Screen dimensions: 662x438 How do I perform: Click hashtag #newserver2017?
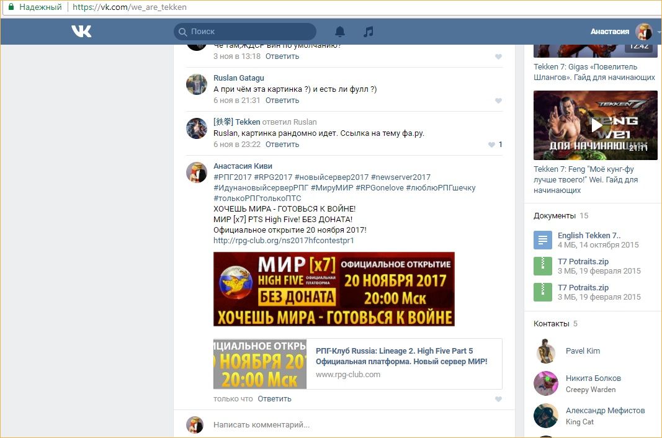click(401, 177)
